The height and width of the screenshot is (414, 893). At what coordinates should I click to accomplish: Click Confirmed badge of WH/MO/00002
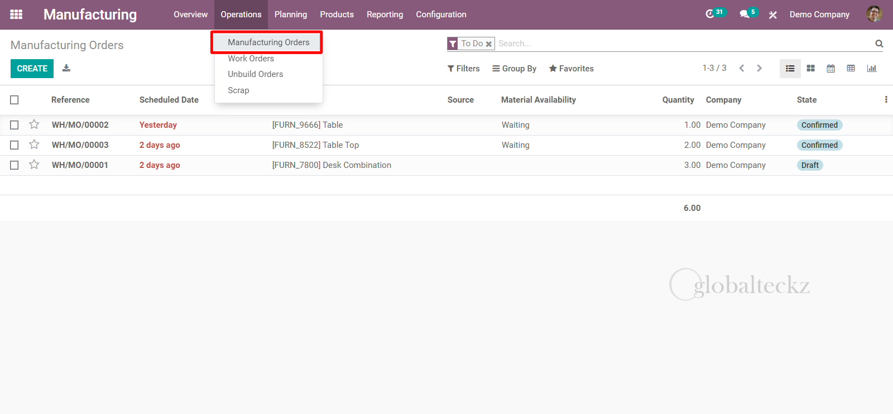(819, 125)
